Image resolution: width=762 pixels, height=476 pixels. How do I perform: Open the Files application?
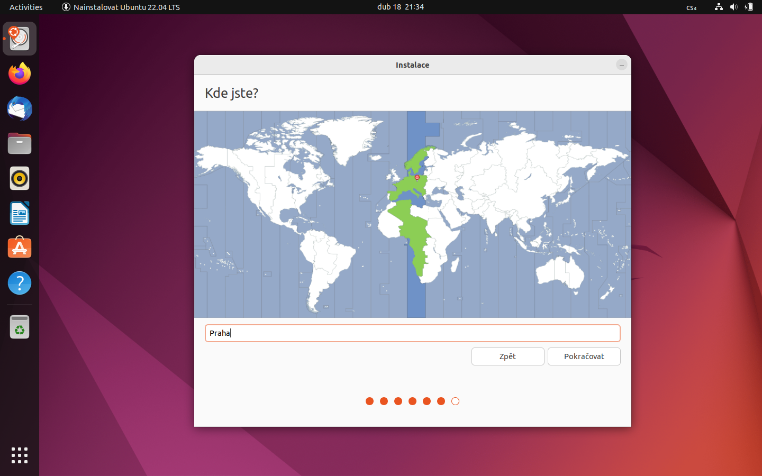(x=19, y=143)
